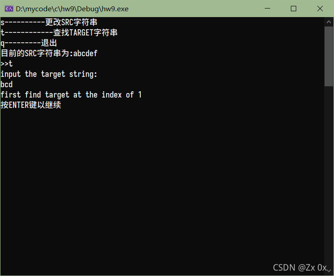Screen dimensions: 334x276
Task: Click the scrollbar down arrow
Action: [x=329, y=271]
